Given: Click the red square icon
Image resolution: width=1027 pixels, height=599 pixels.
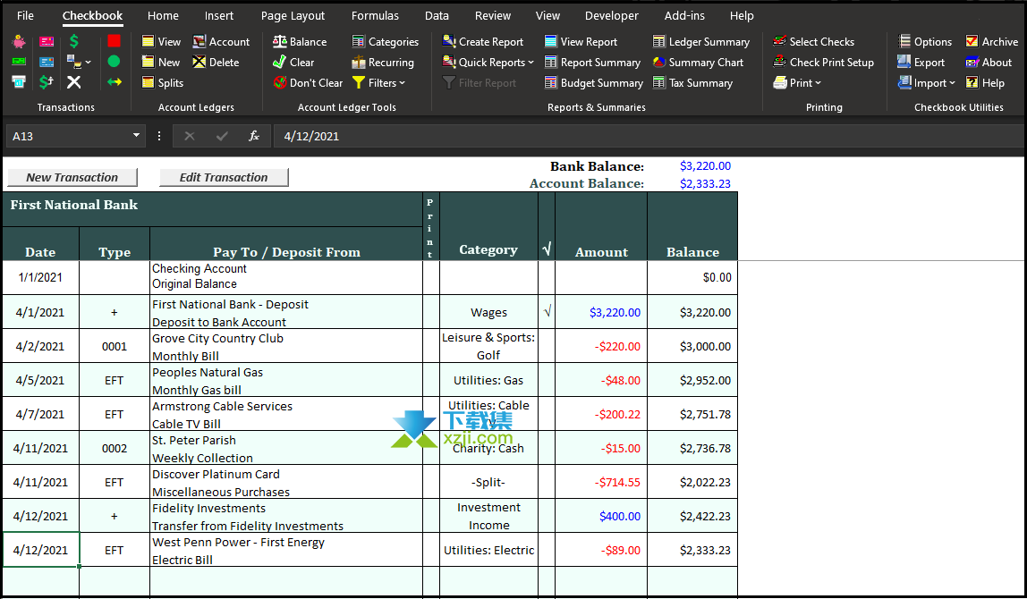Looking at the screenshot, I should coord(114,41).
